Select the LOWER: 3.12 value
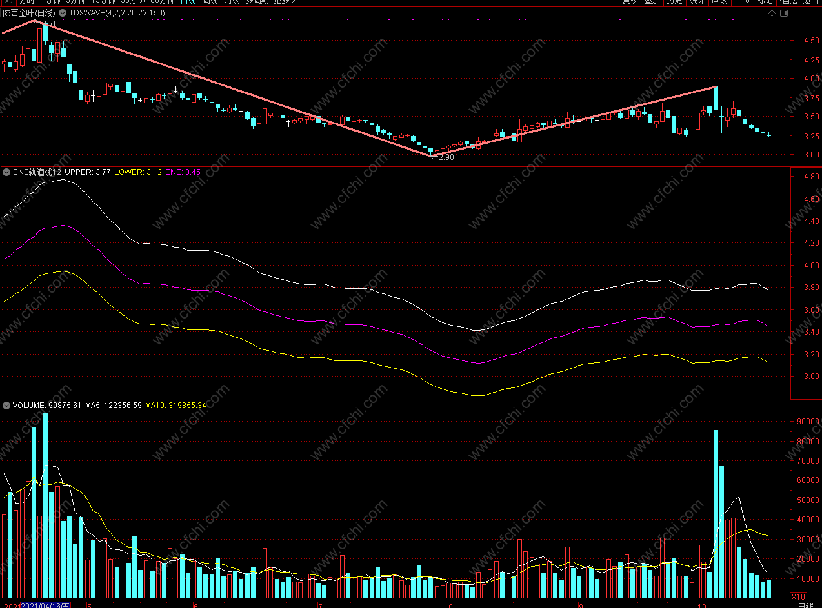Image resolution: width=822 pixels, height=608 pixels. point(138,172)
